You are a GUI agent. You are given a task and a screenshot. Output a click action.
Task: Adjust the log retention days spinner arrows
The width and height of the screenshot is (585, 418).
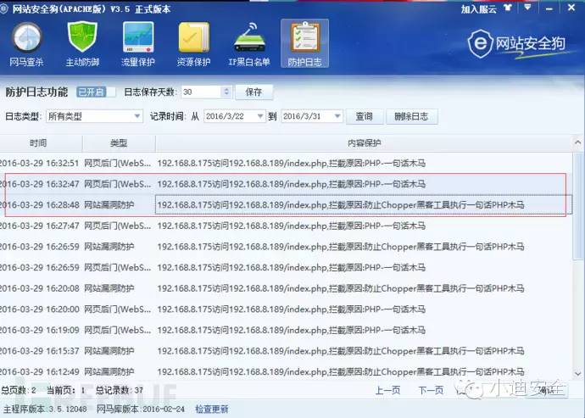click(226, 92)
